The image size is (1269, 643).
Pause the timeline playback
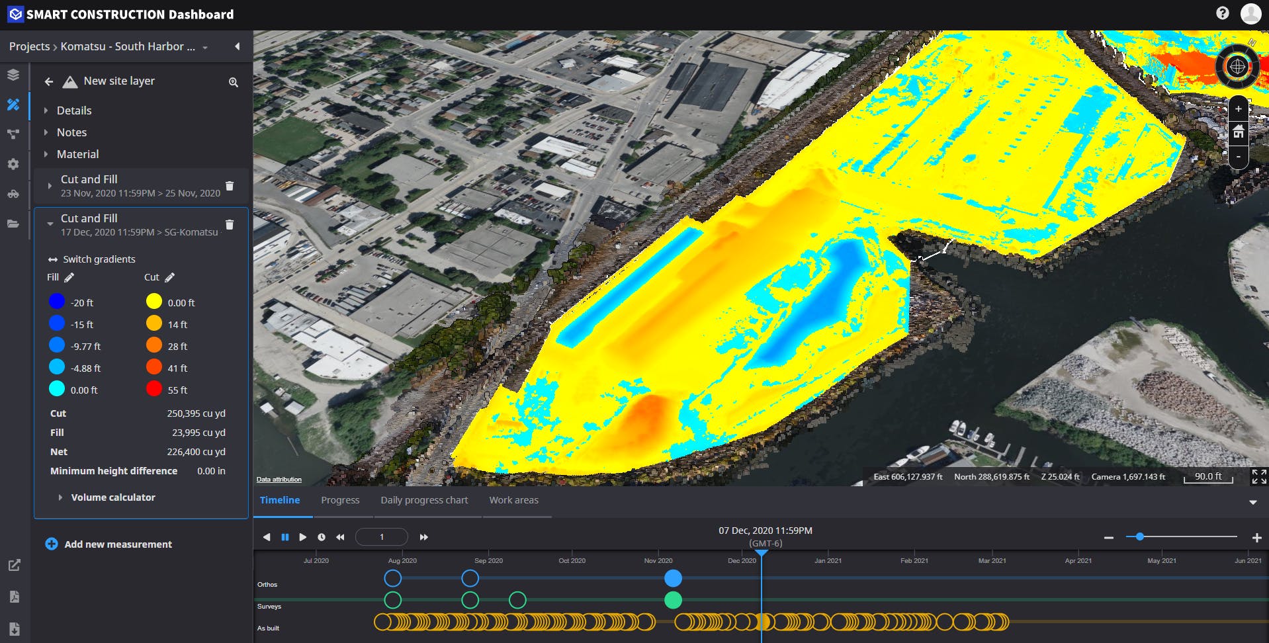coord(285,536)
